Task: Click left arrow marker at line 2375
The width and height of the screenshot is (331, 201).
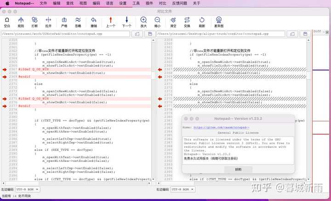Action: tap(5, 99)
